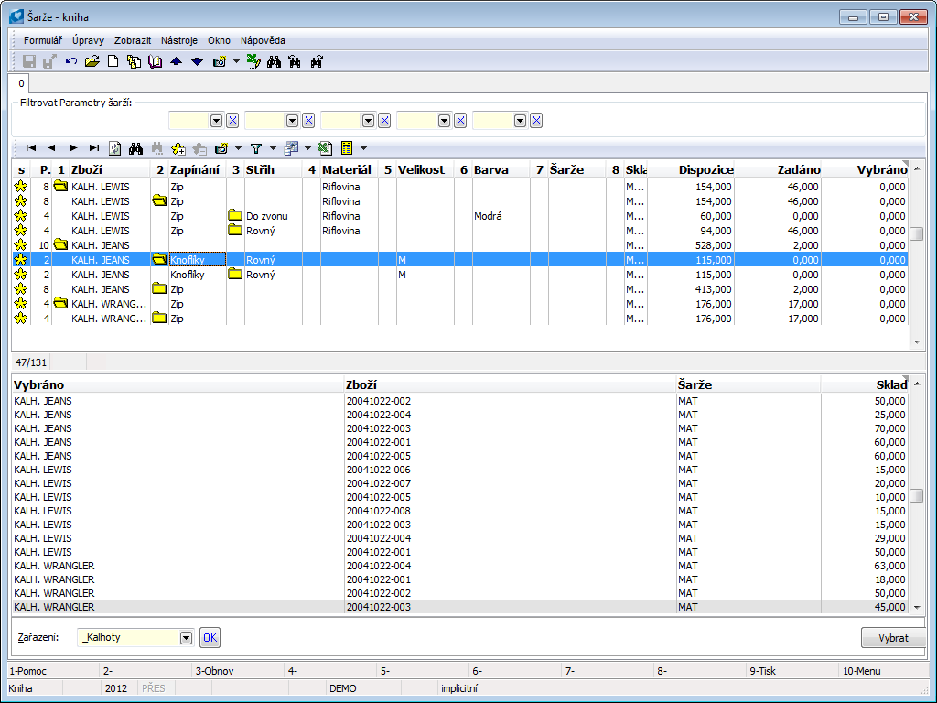Viewport: 937px width, 703px height.
Task: Jump to the last record in the grid
Action: click(x=94, y=147)
